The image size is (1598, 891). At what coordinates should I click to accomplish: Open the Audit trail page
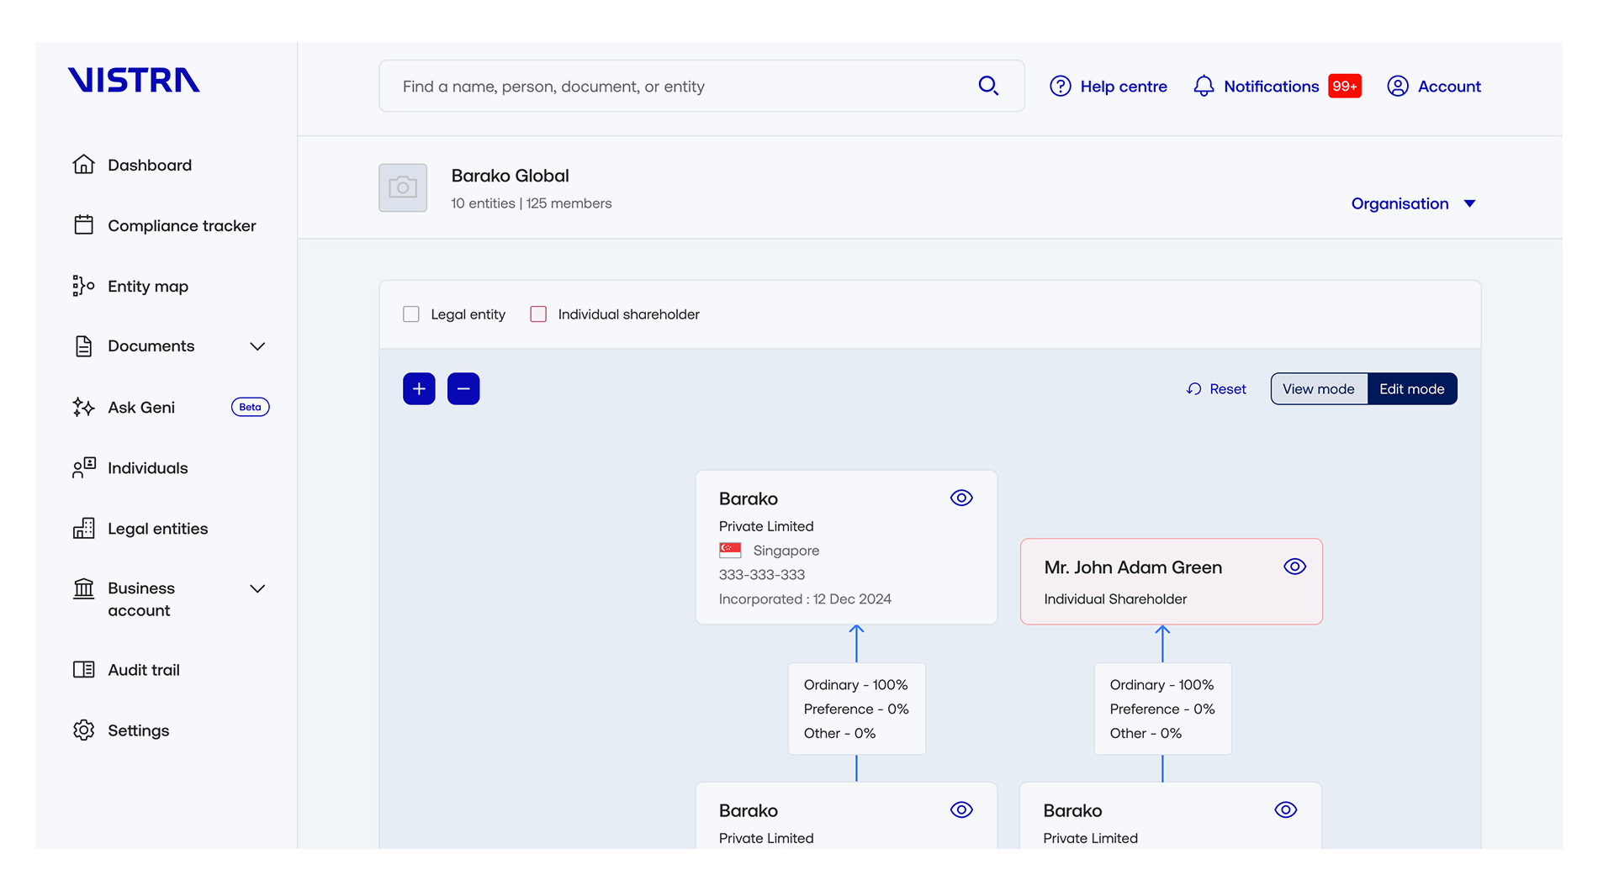click(144, 670)
